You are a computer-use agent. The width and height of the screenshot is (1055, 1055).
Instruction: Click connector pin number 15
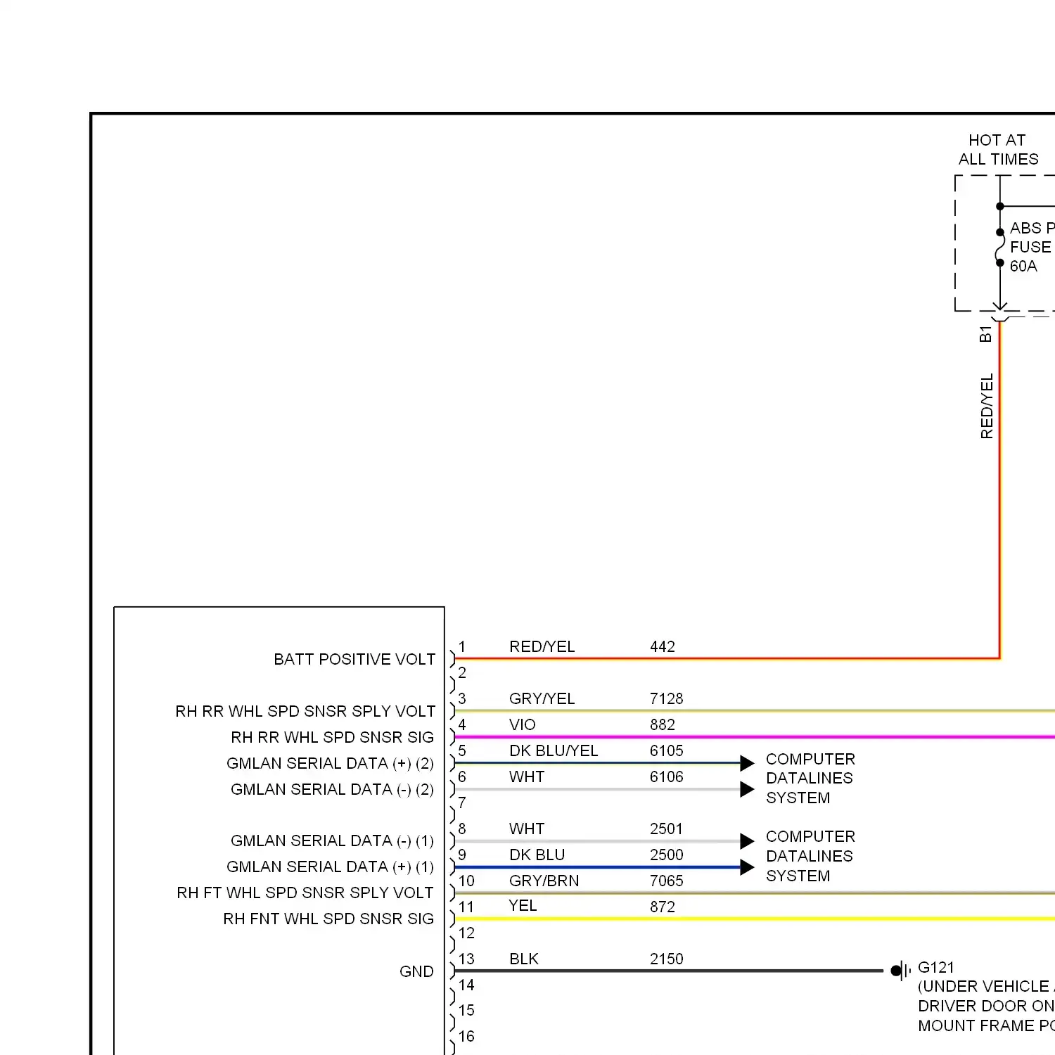[466, 1010]
